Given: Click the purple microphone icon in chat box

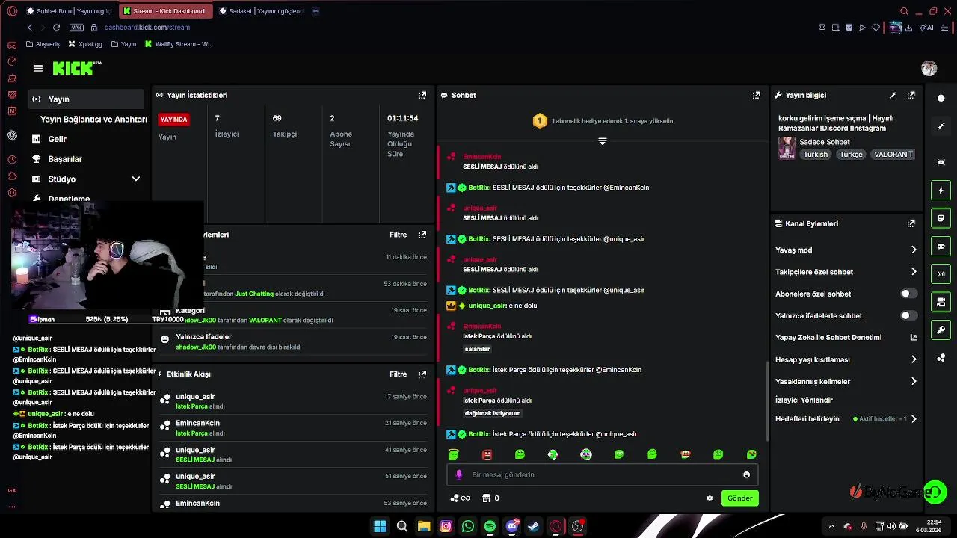Looking at the screenshot, I should tap(459, 474).
